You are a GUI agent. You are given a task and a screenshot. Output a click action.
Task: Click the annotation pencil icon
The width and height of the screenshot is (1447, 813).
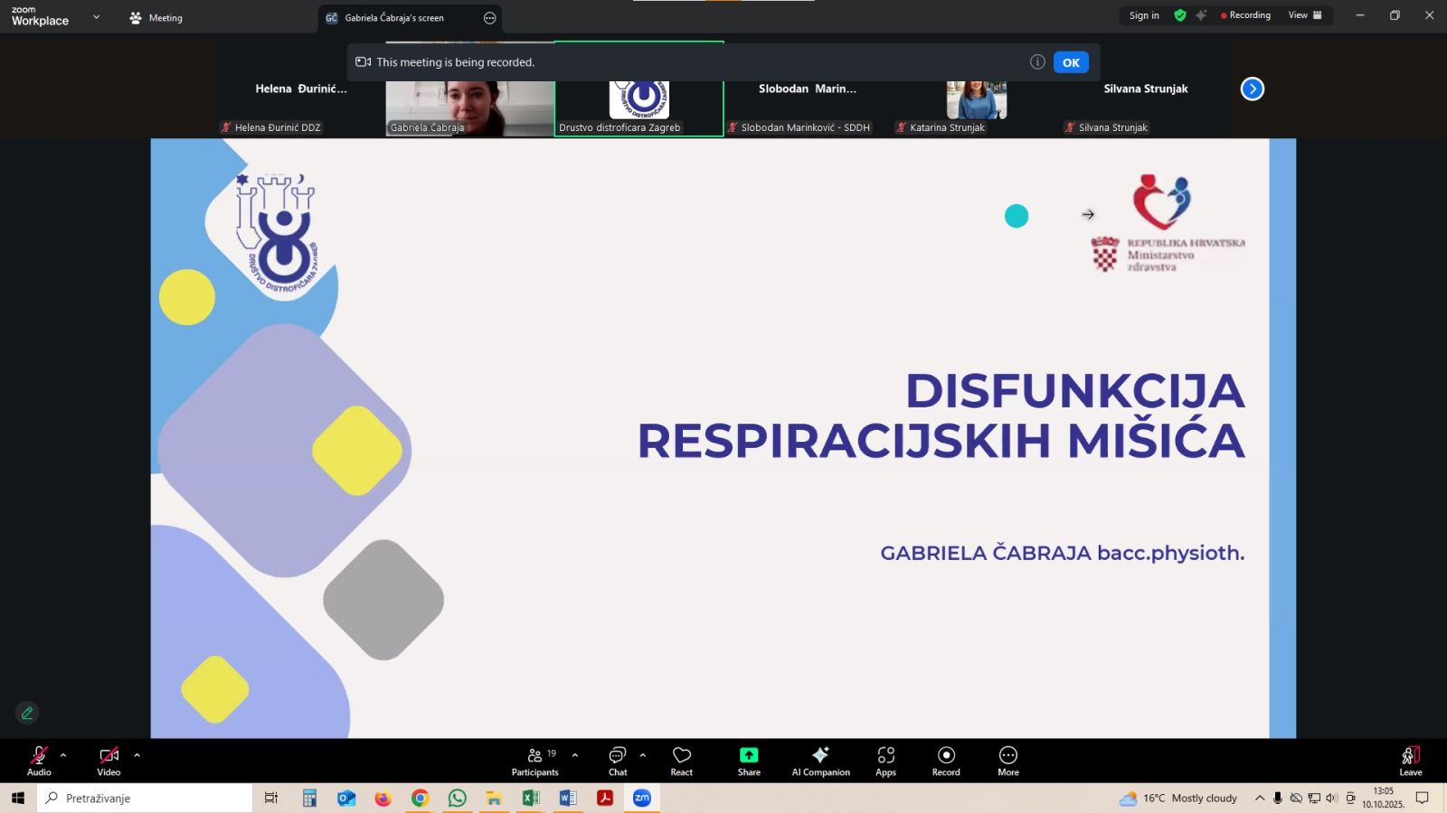[27, 714]
